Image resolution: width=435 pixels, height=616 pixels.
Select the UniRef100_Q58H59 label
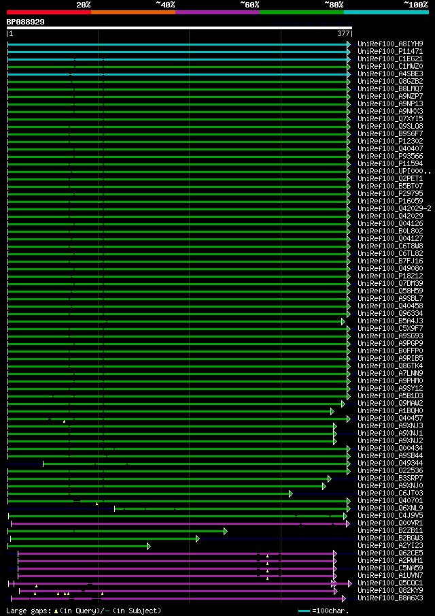(x=390, y=291)
